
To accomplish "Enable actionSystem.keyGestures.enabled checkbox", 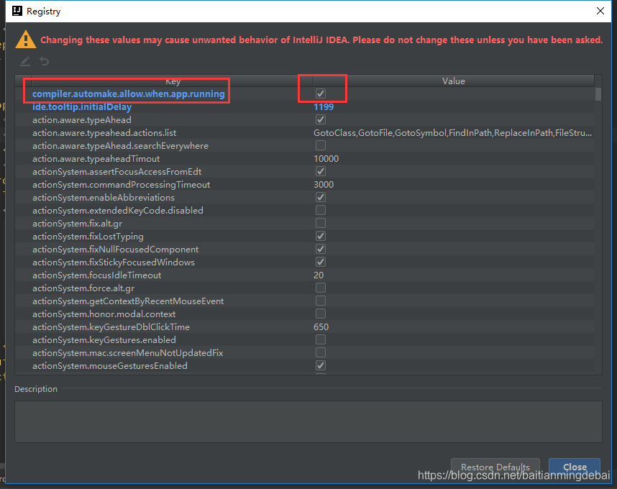I will [x=321, y=340].
